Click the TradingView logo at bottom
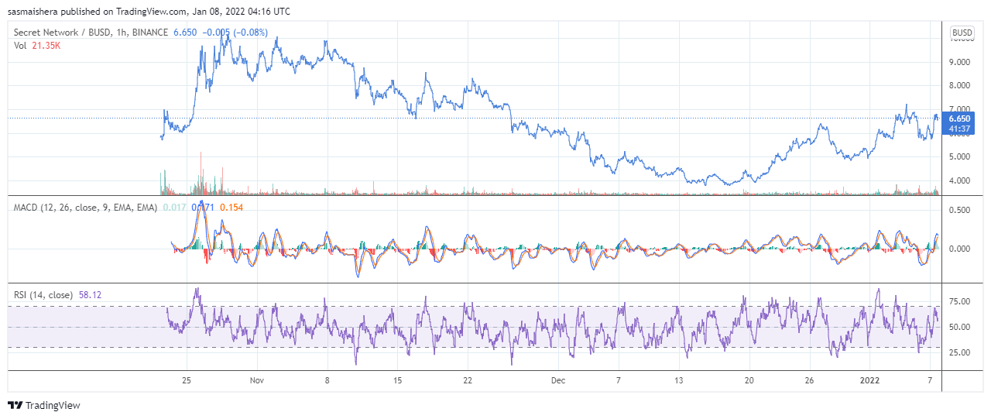 point(44,405)
